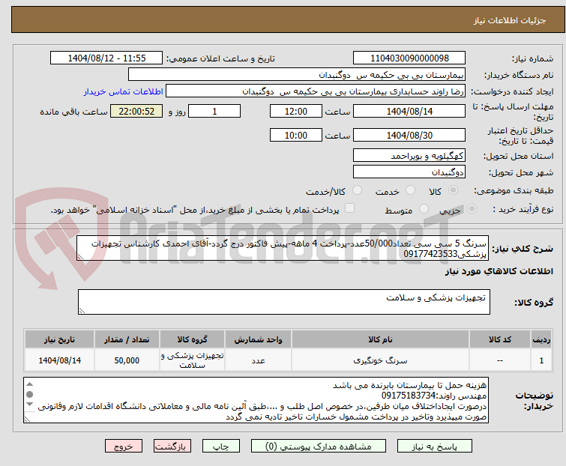
Task: Click the buyer organization name field
Action: (x=296, y=75)
